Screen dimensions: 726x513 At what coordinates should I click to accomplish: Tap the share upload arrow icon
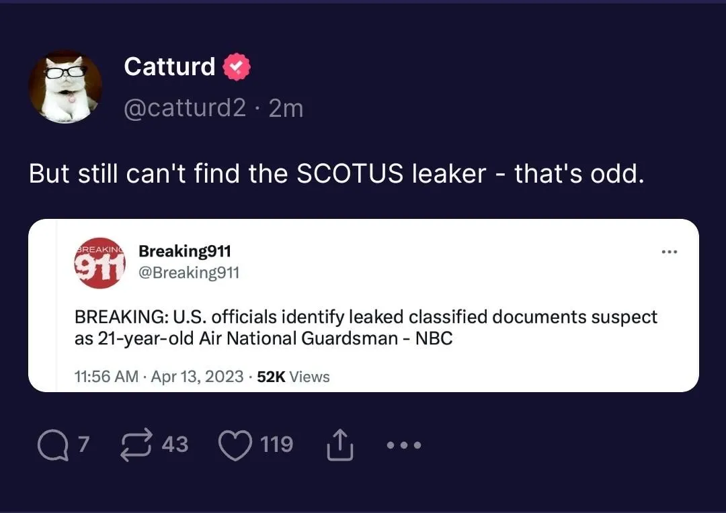[339, 446]
